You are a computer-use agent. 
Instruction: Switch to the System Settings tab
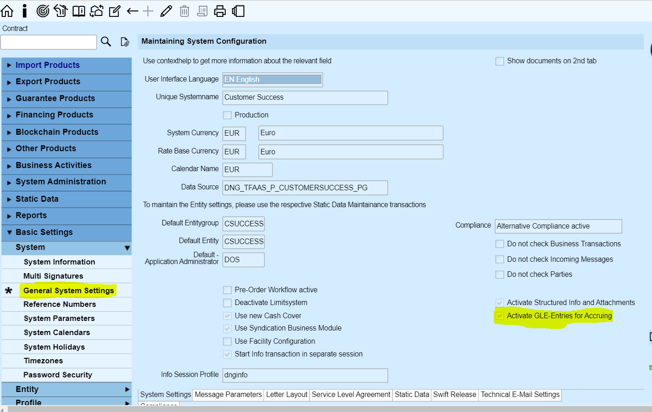pos(166,395)
